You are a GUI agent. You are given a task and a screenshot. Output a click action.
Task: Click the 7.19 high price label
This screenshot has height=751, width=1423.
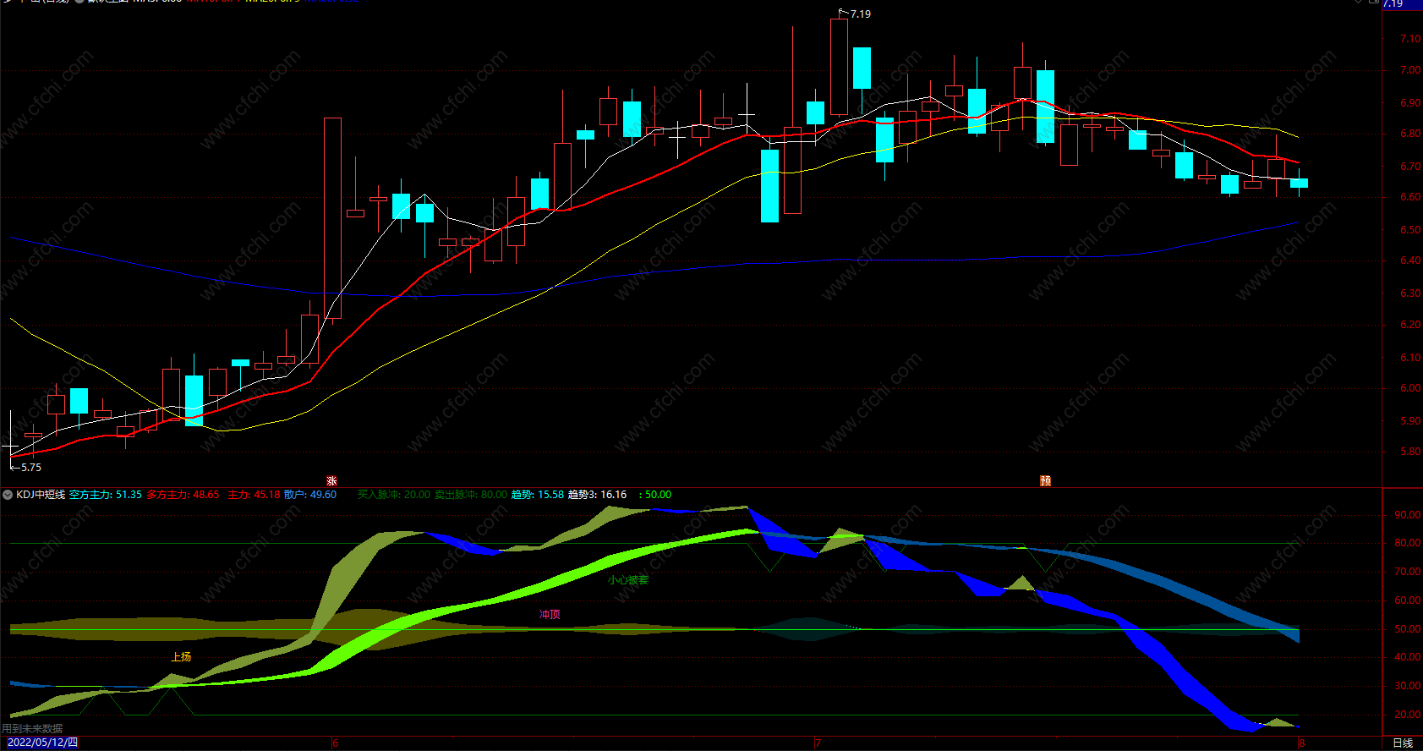860,14
